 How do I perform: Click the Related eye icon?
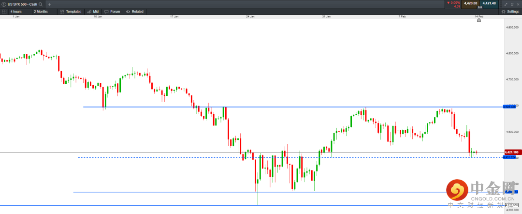[x=128, y=11]
